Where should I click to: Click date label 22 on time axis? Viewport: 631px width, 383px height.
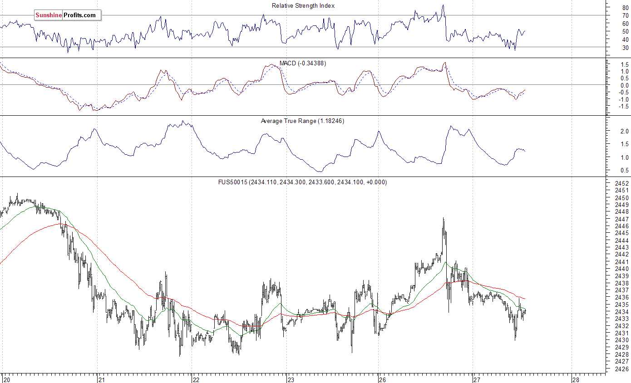tap(196, 379)
